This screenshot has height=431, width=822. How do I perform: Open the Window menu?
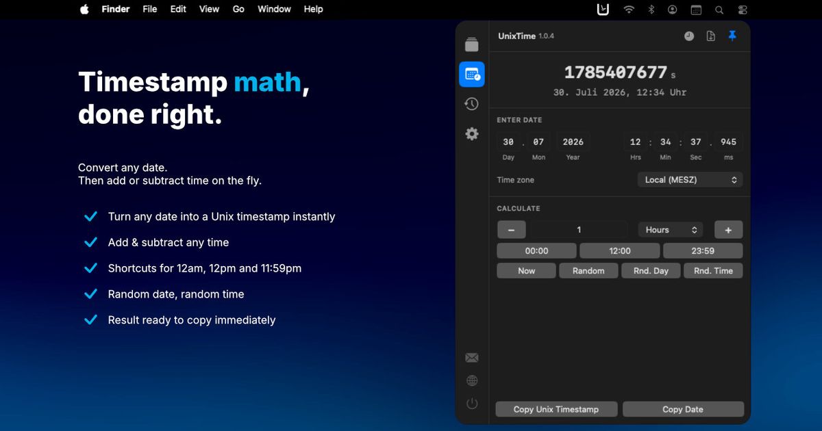point(274,10)
